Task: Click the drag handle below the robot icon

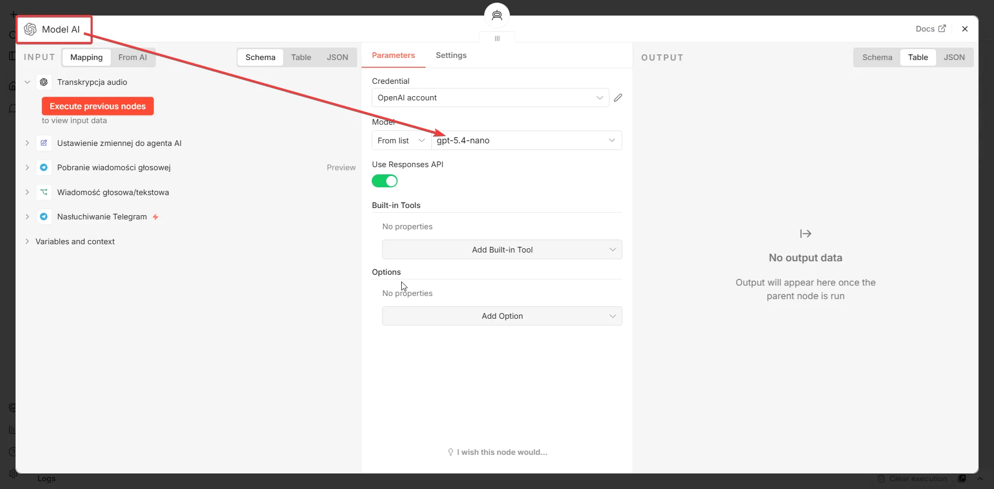Action: click(497, 38)
